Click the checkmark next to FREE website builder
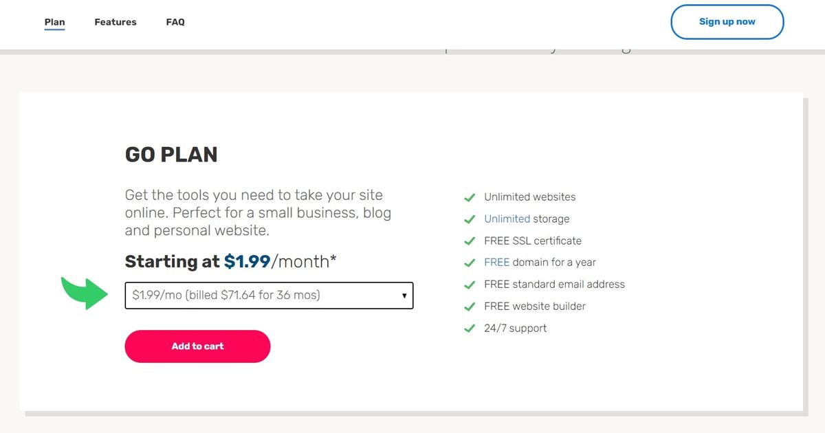Image resolution: width=825 pixels, height=433 pixels. [470, 306]
